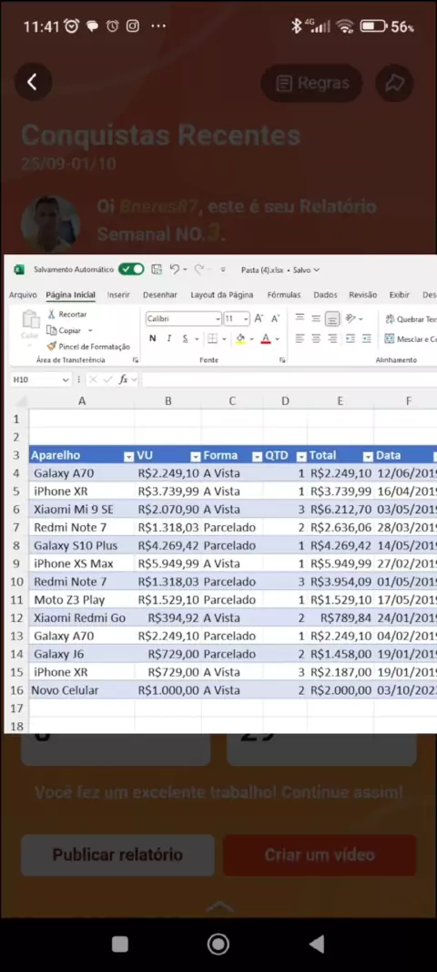Click the Name Box showing H10
The width and height of the screenshot is (437, 972).
point(40,379)
